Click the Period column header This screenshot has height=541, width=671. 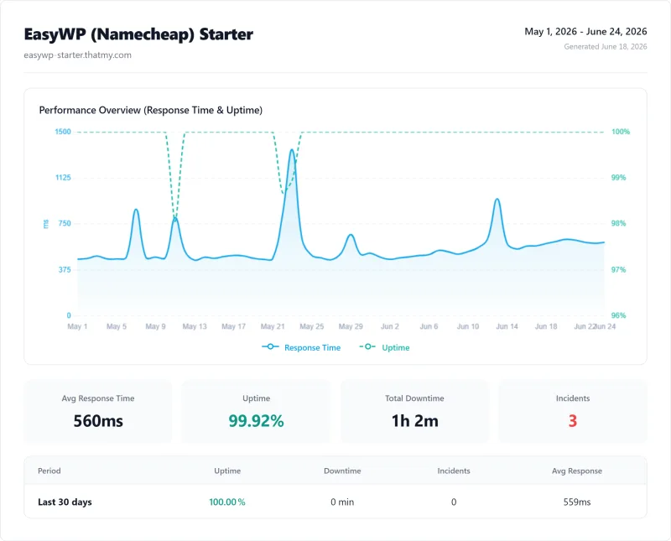coord(49,471)
